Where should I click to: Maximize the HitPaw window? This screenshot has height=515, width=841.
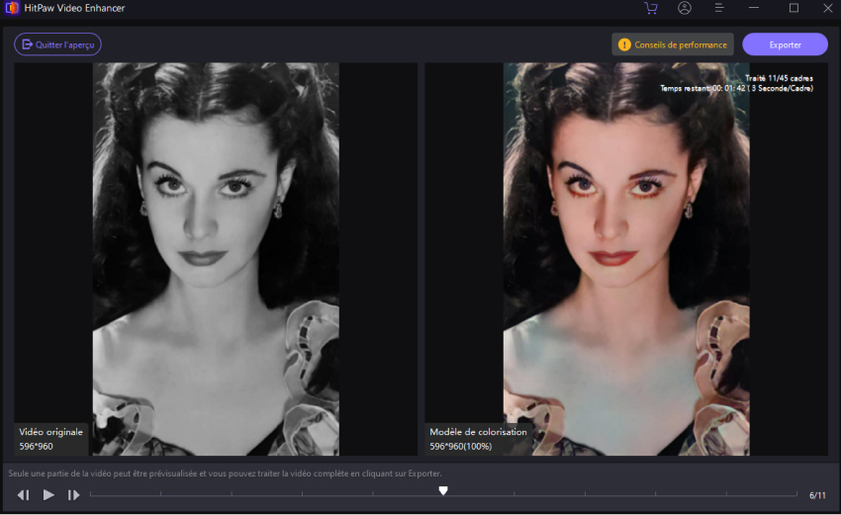coord(794,8)
